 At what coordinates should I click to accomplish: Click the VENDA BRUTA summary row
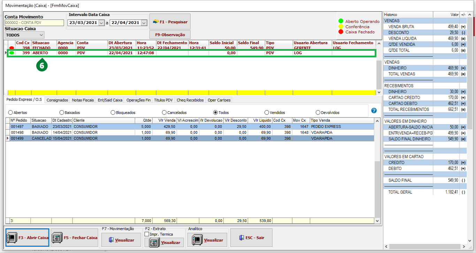(425, 27)
